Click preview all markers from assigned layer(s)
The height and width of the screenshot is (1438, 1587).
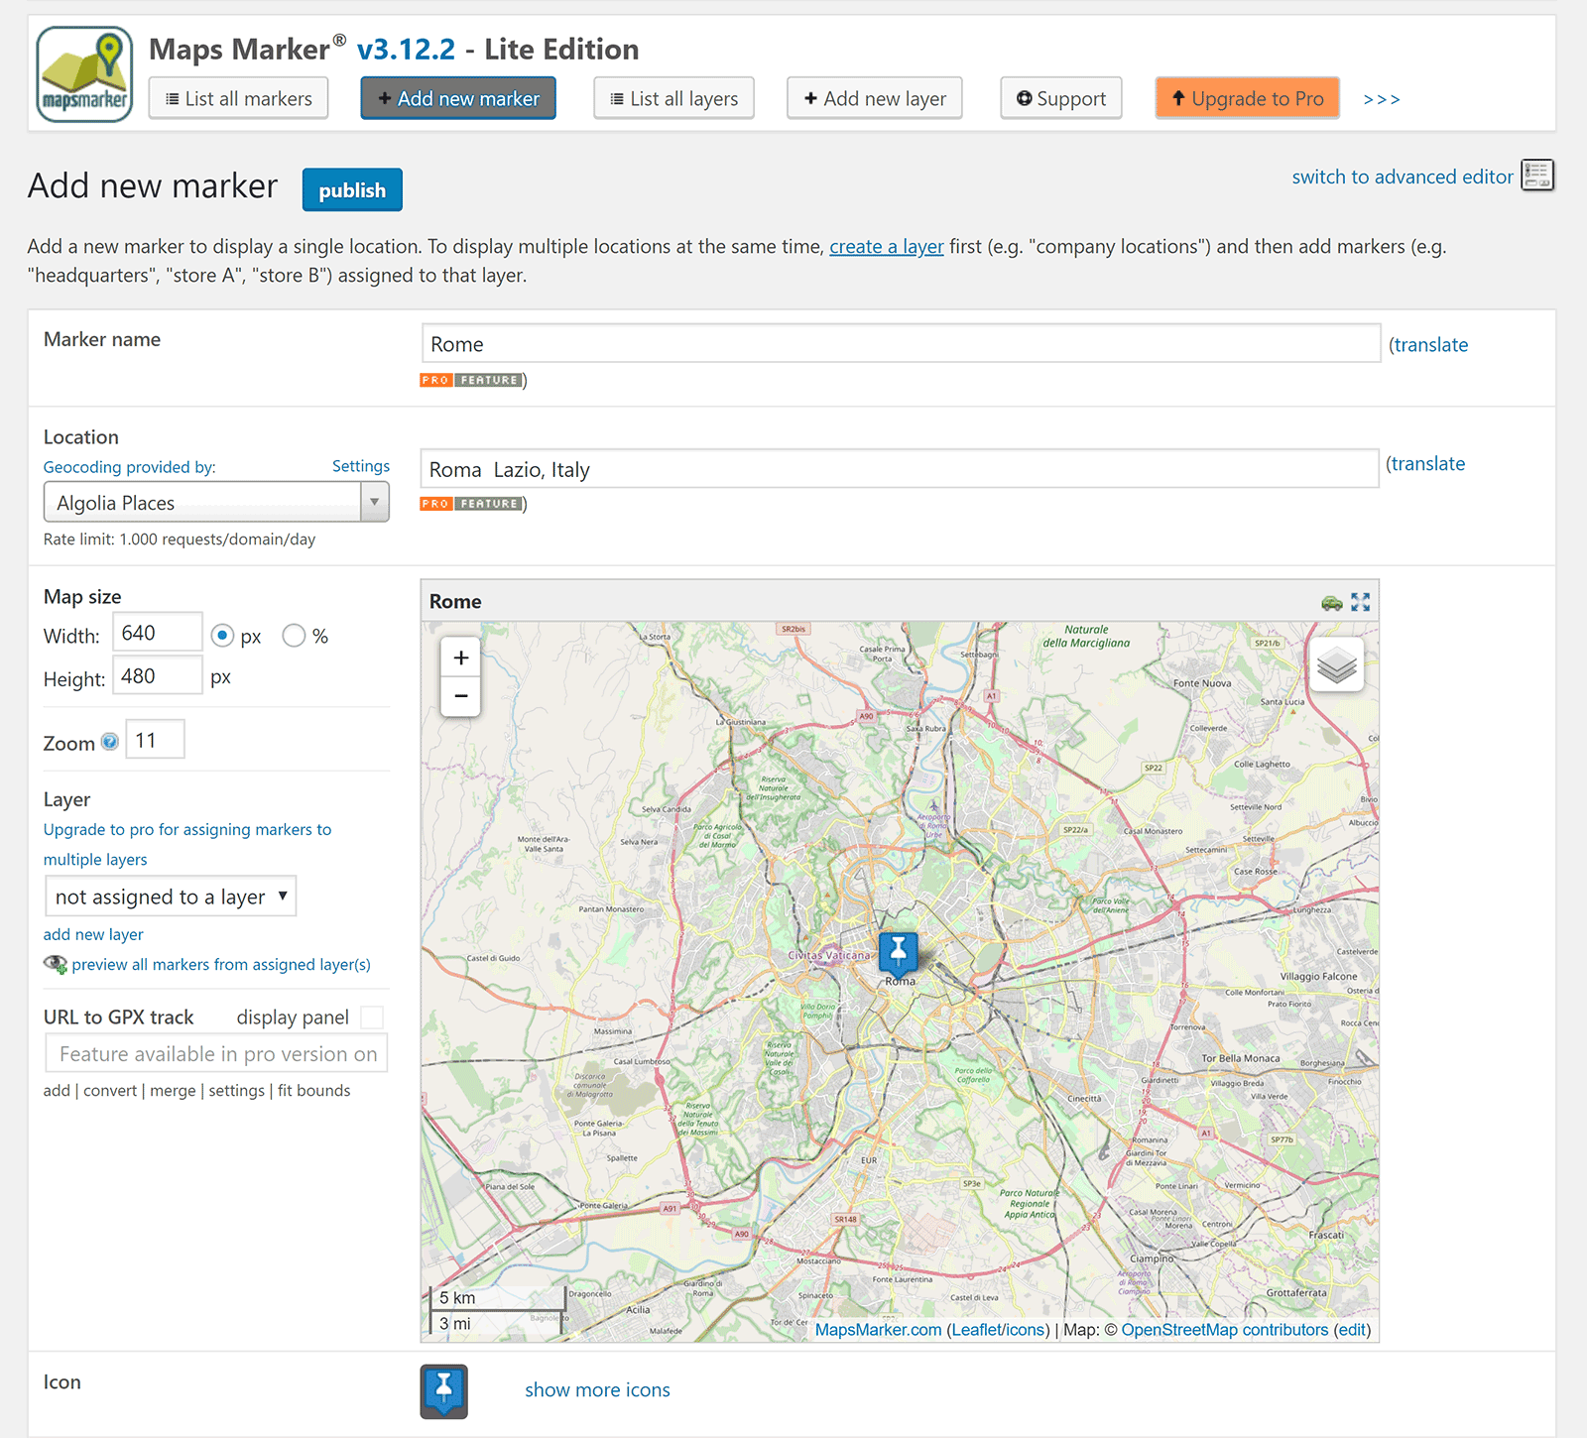coord(221,964)
